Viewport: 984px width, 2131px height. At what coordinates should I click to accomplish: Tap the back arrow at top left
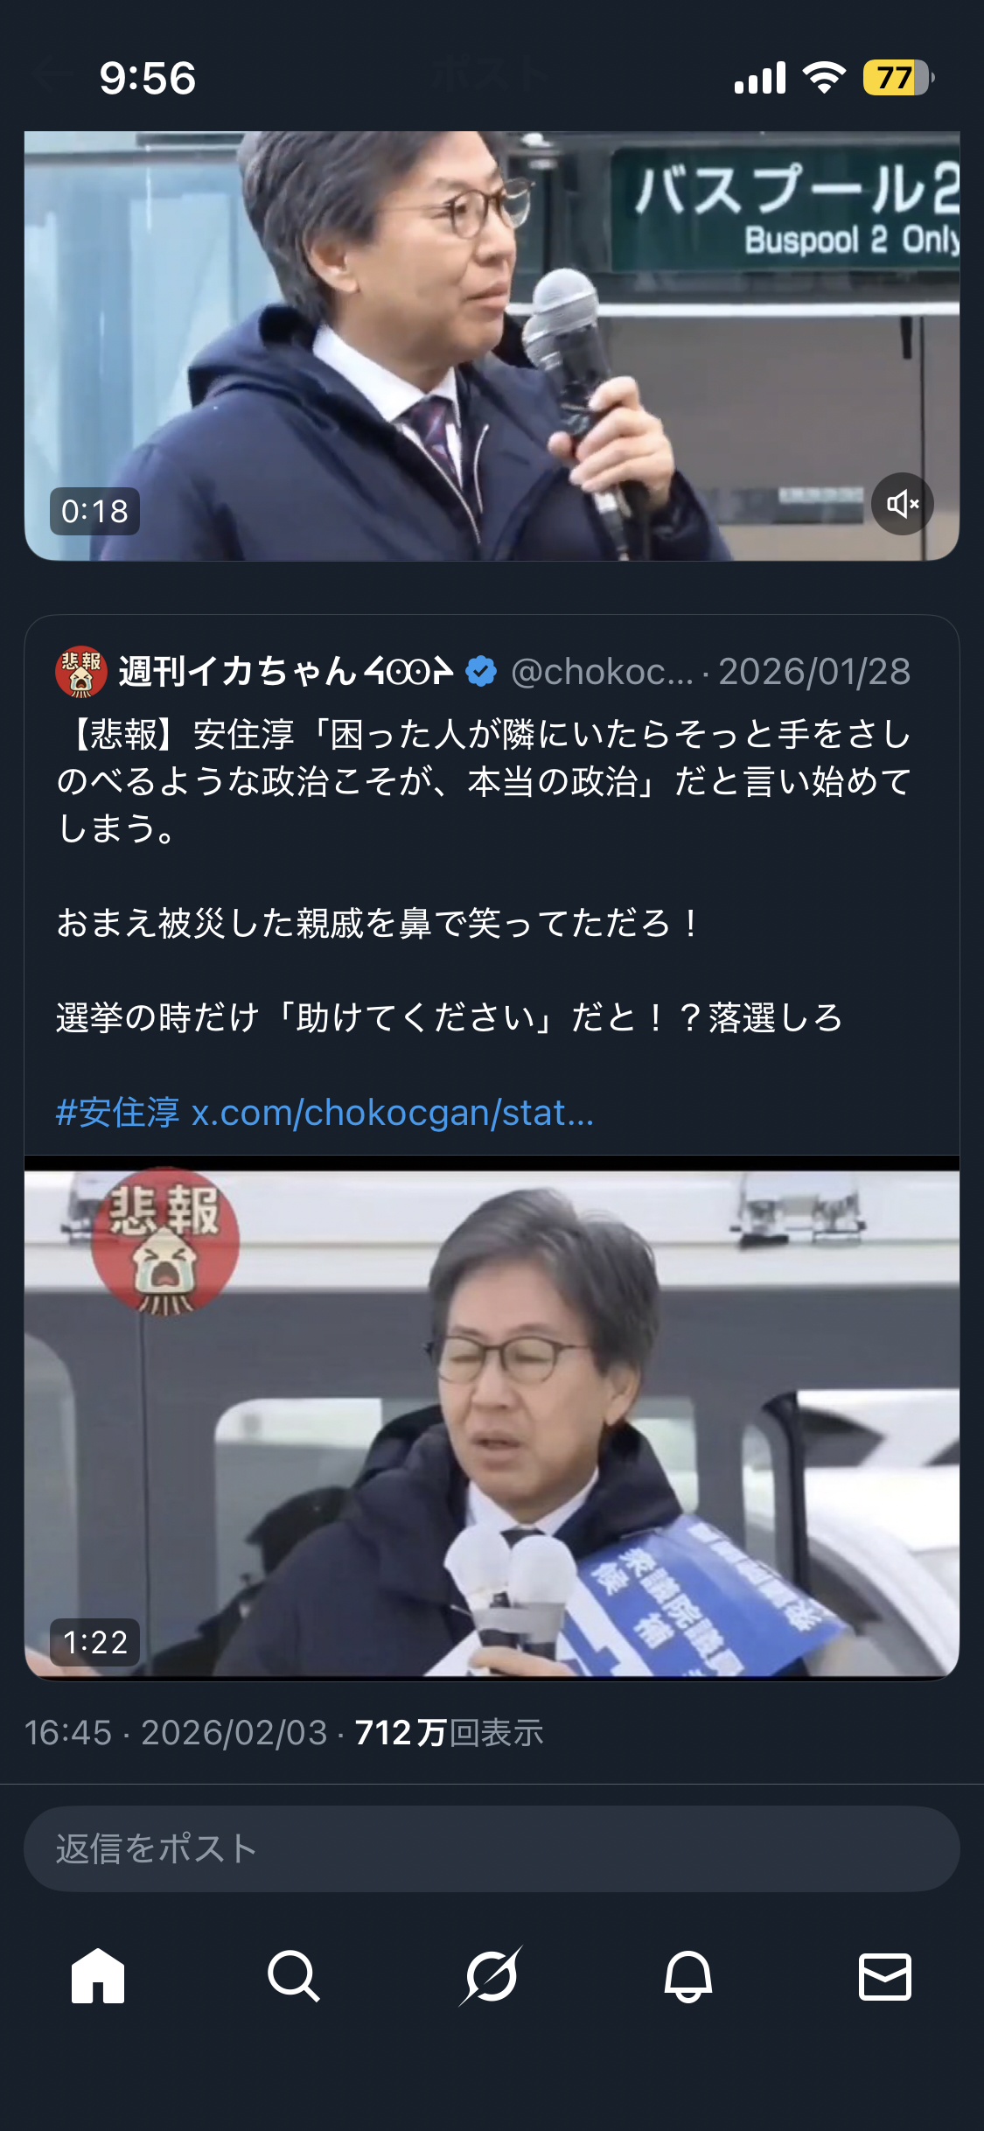[x=51, y=75]
